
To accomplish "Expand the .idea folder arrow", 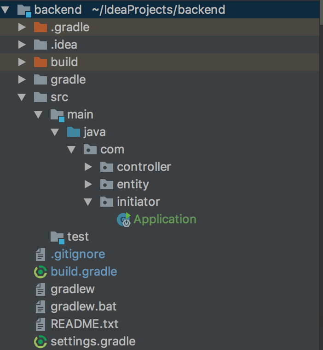I will 22,45.
